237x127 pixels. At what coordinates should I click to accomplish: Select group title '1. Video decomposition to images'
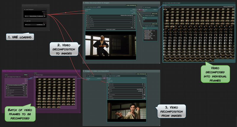coord(96,3)
